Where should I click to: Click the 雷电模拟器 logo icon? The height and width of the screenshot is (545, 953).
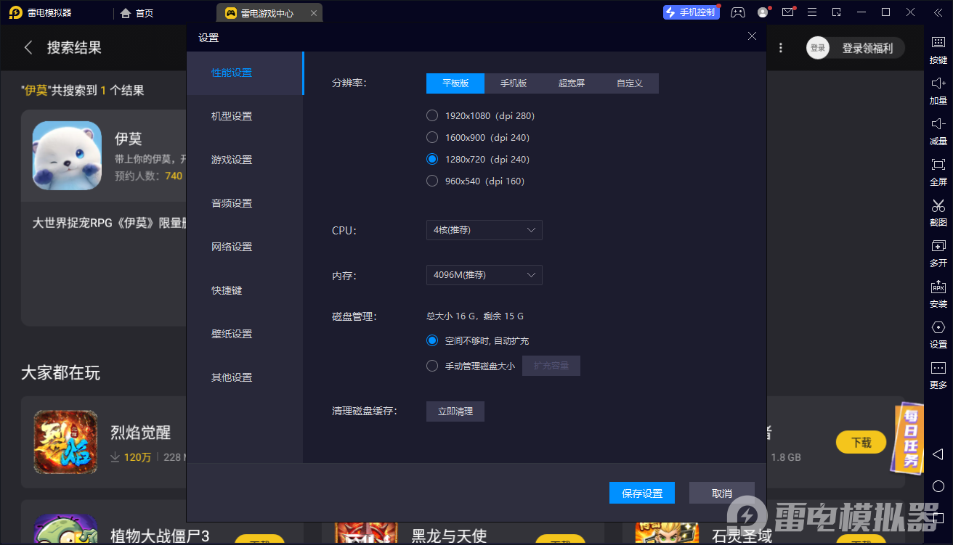16,12
